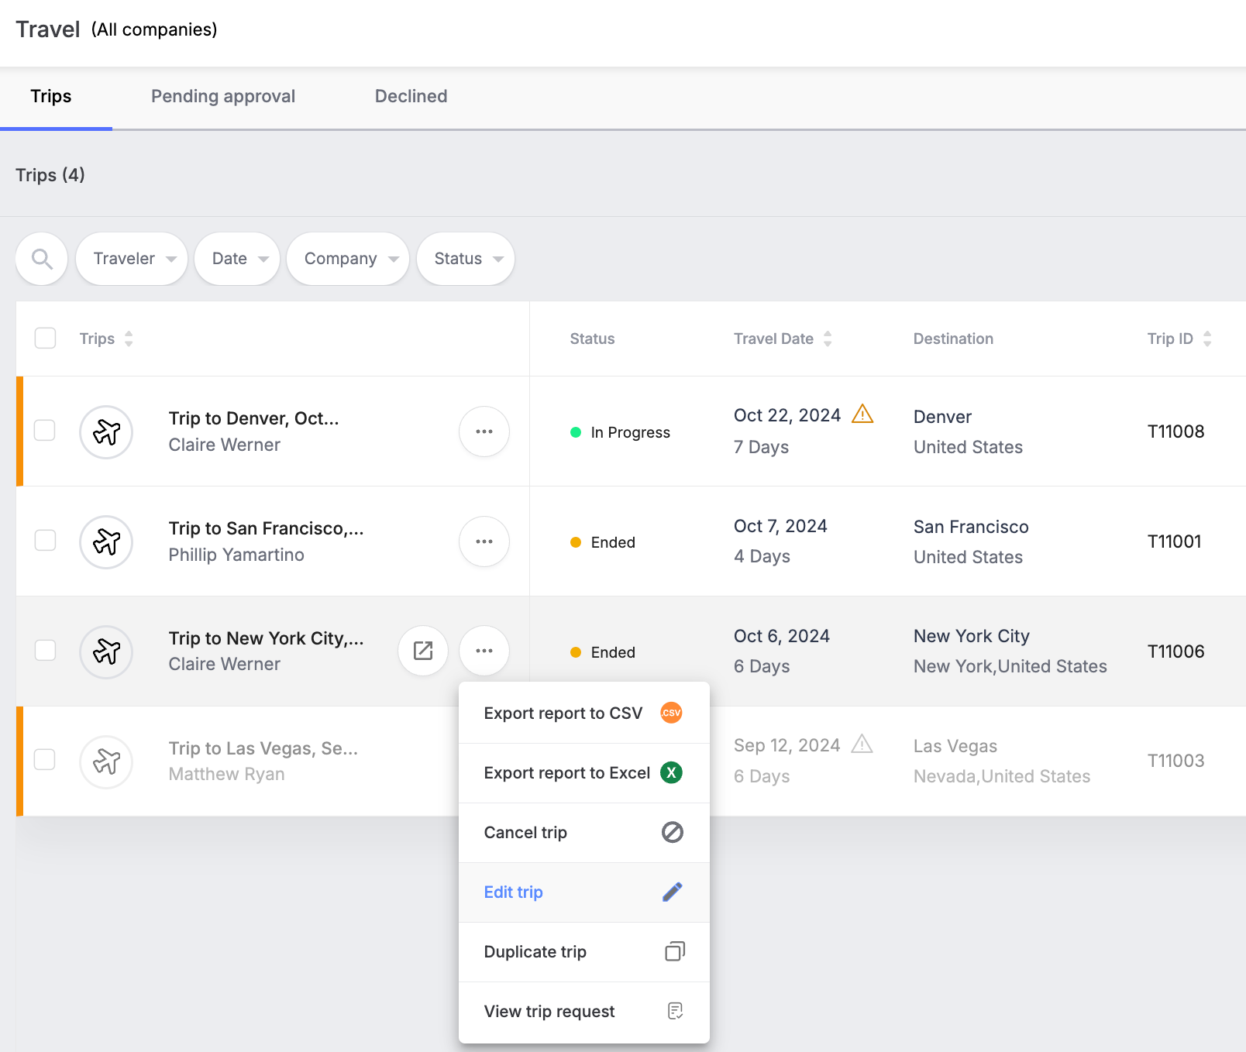Expand the Company filter dropdown
This screenshot has width=1246, height=1052.
pyautogui.click(x=348, y=259)
